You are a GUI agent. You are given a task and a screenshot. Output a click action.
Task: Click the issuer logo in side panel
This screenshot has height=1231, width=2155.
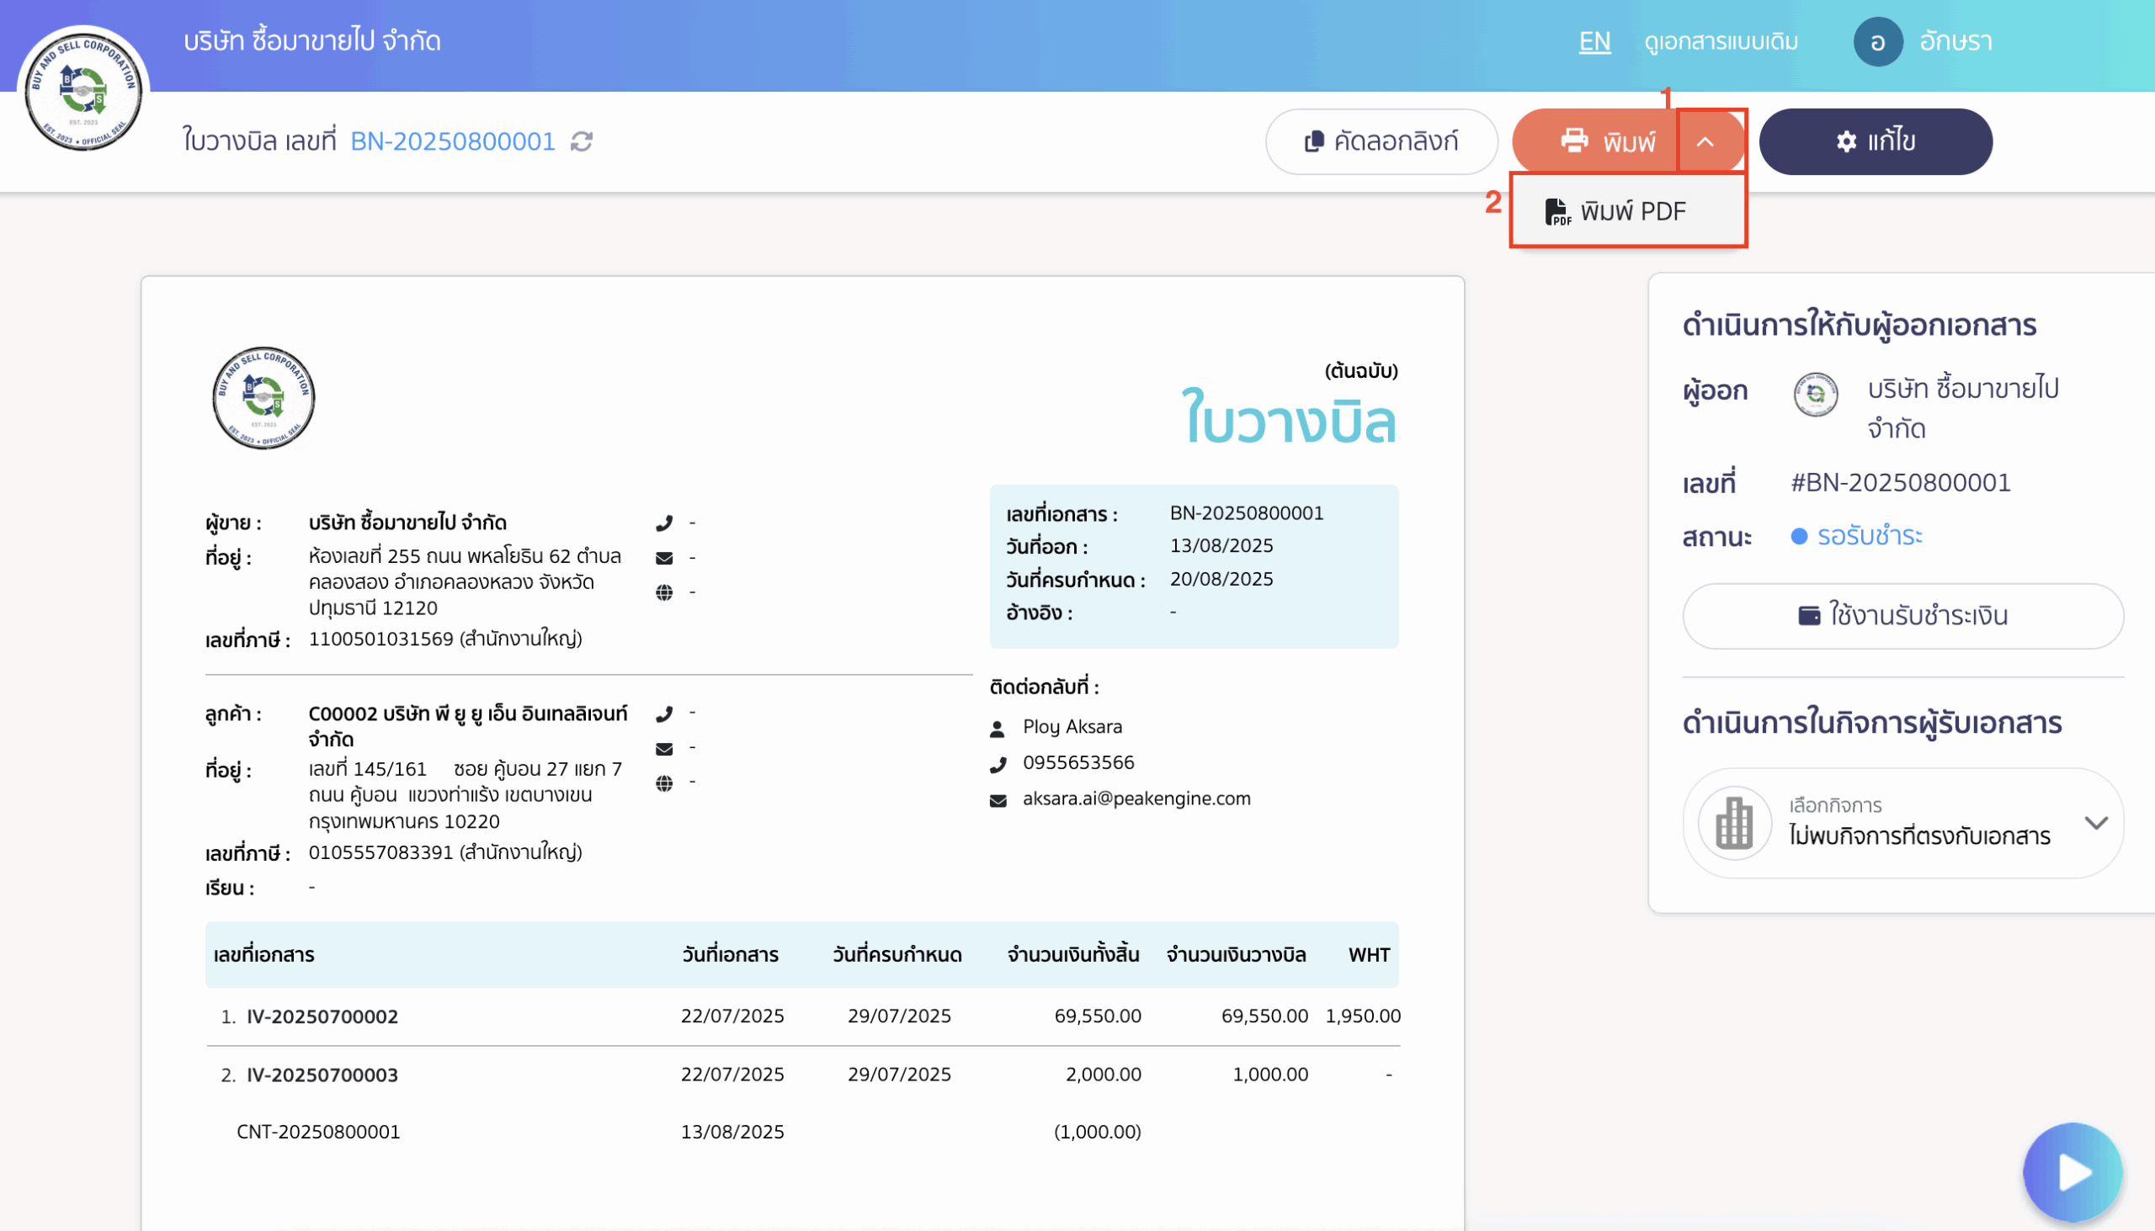coord(1815,394)
